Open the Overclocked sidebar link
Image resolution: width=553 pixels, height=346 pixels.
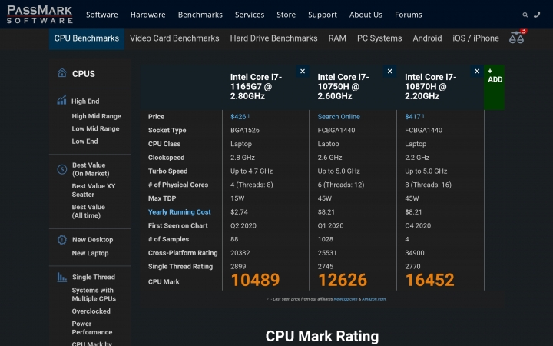[x=91, y=311]
